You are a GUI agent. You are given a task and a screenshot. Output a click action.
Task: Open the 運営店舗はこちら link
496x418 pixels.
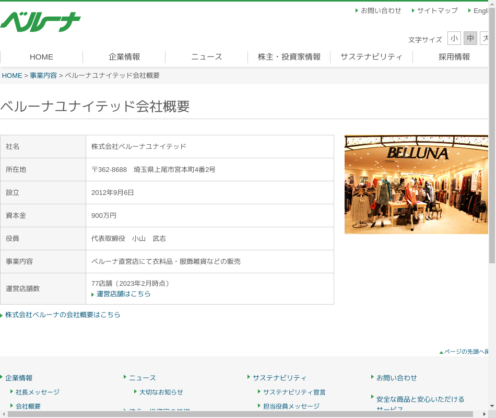[x=123, y=294]
